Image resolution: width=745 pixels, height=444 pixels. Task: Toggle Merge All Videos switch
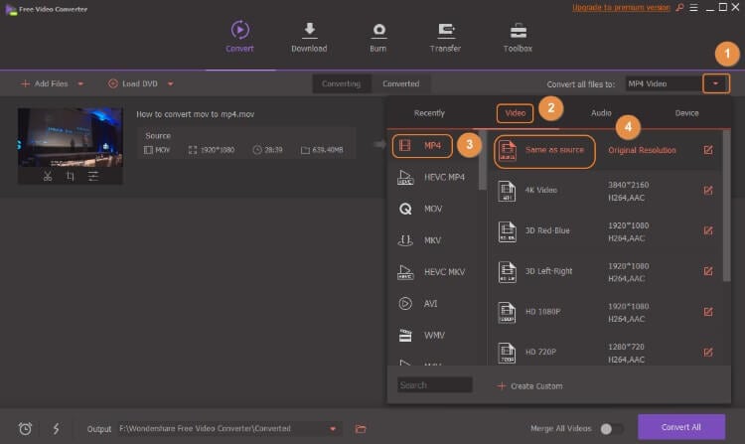(611, 429)
